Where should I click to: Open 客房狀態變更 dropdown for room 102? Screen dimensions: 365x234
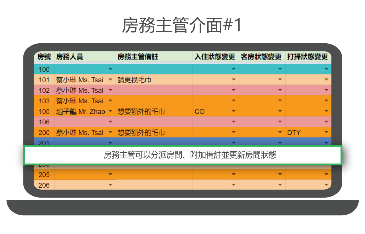[x=280, y=90]
